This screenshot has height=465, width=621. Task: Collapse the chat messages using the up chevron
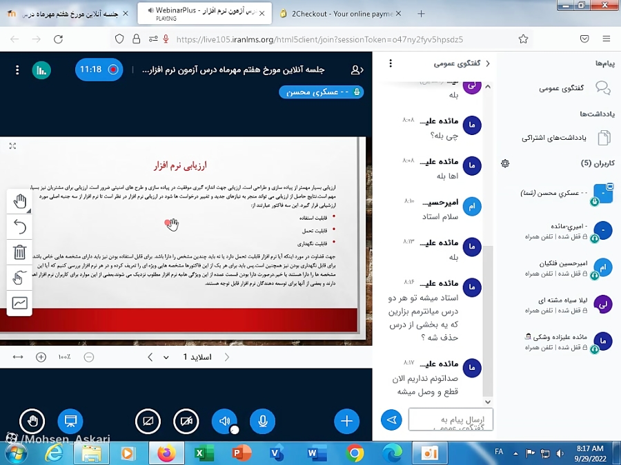tap(487, 87)
